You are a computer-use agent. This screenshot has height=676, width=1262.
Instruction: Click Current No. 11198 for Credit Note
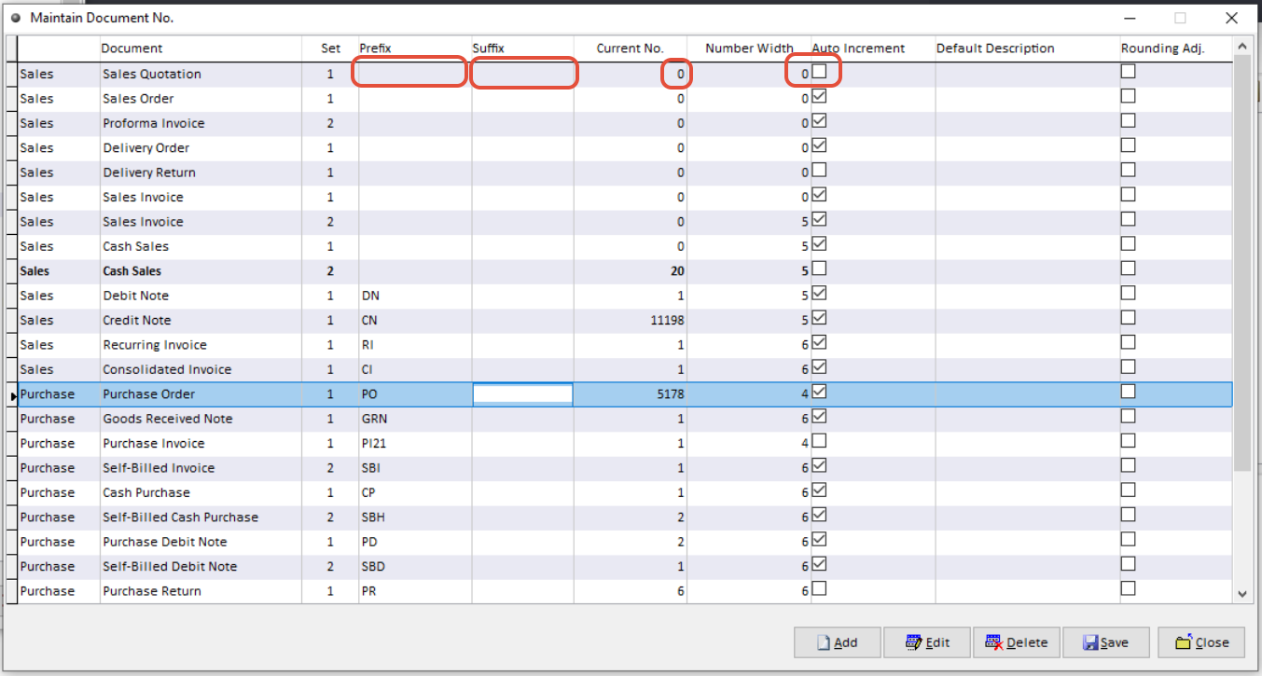[667, 320]
